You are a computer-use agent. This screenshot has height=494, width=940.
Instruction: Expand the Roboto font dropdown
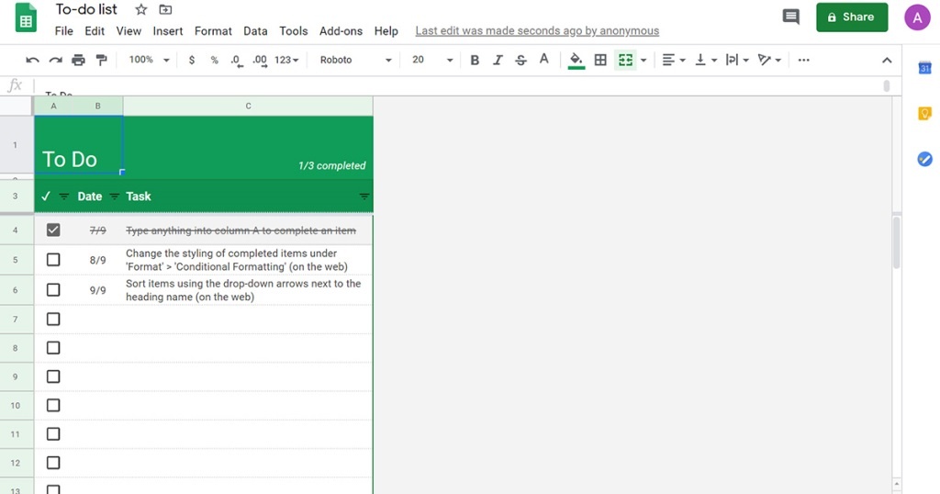(x=355, y=60)
